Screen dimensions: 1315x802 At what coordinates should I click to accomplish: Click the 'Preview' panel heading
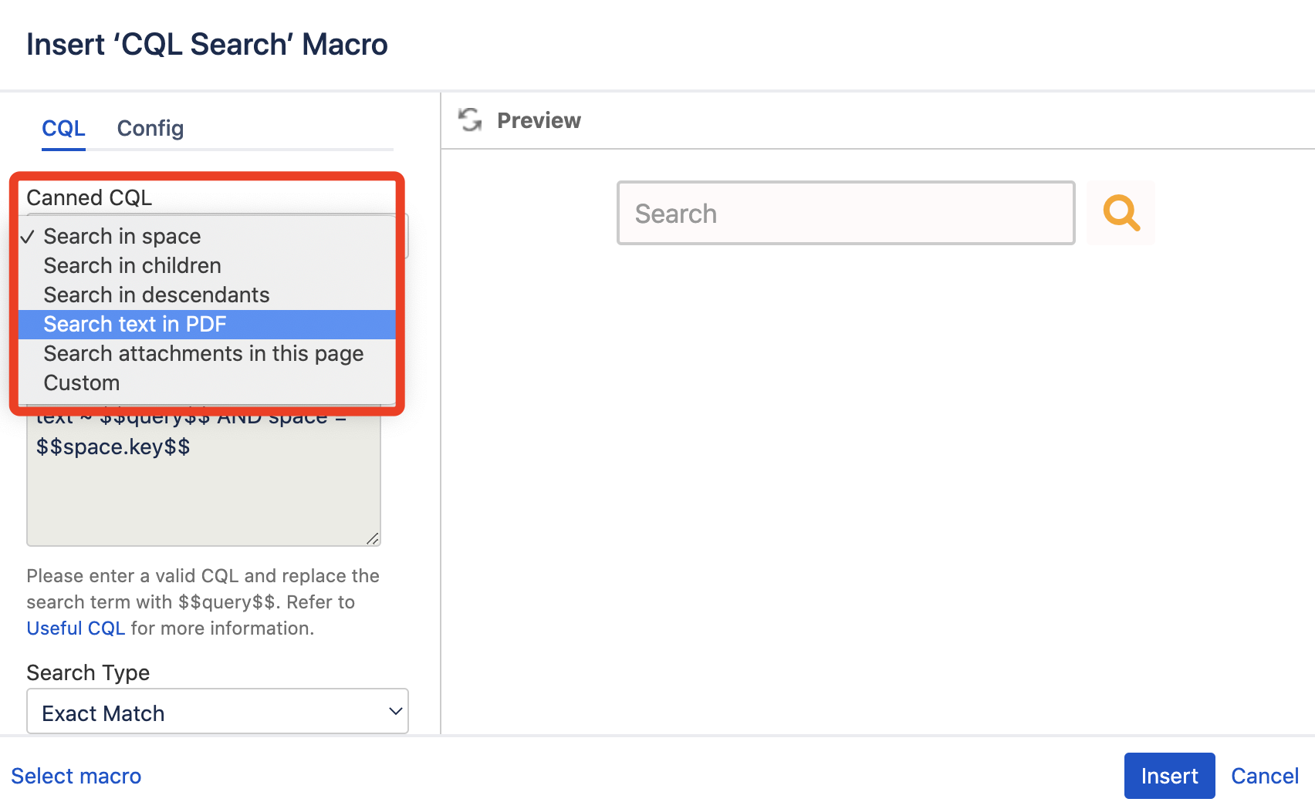coord(539,120)
